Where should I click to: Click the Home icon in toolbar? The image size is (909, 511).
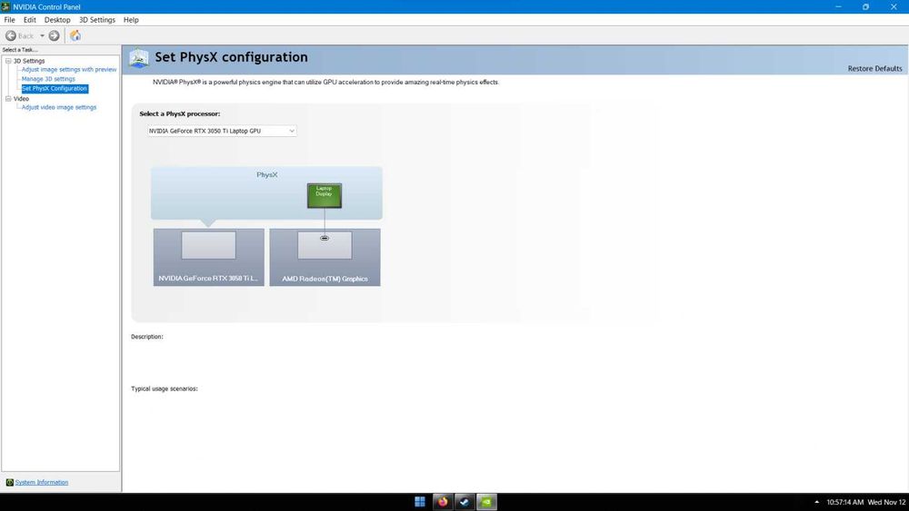[x=75, y=36]
